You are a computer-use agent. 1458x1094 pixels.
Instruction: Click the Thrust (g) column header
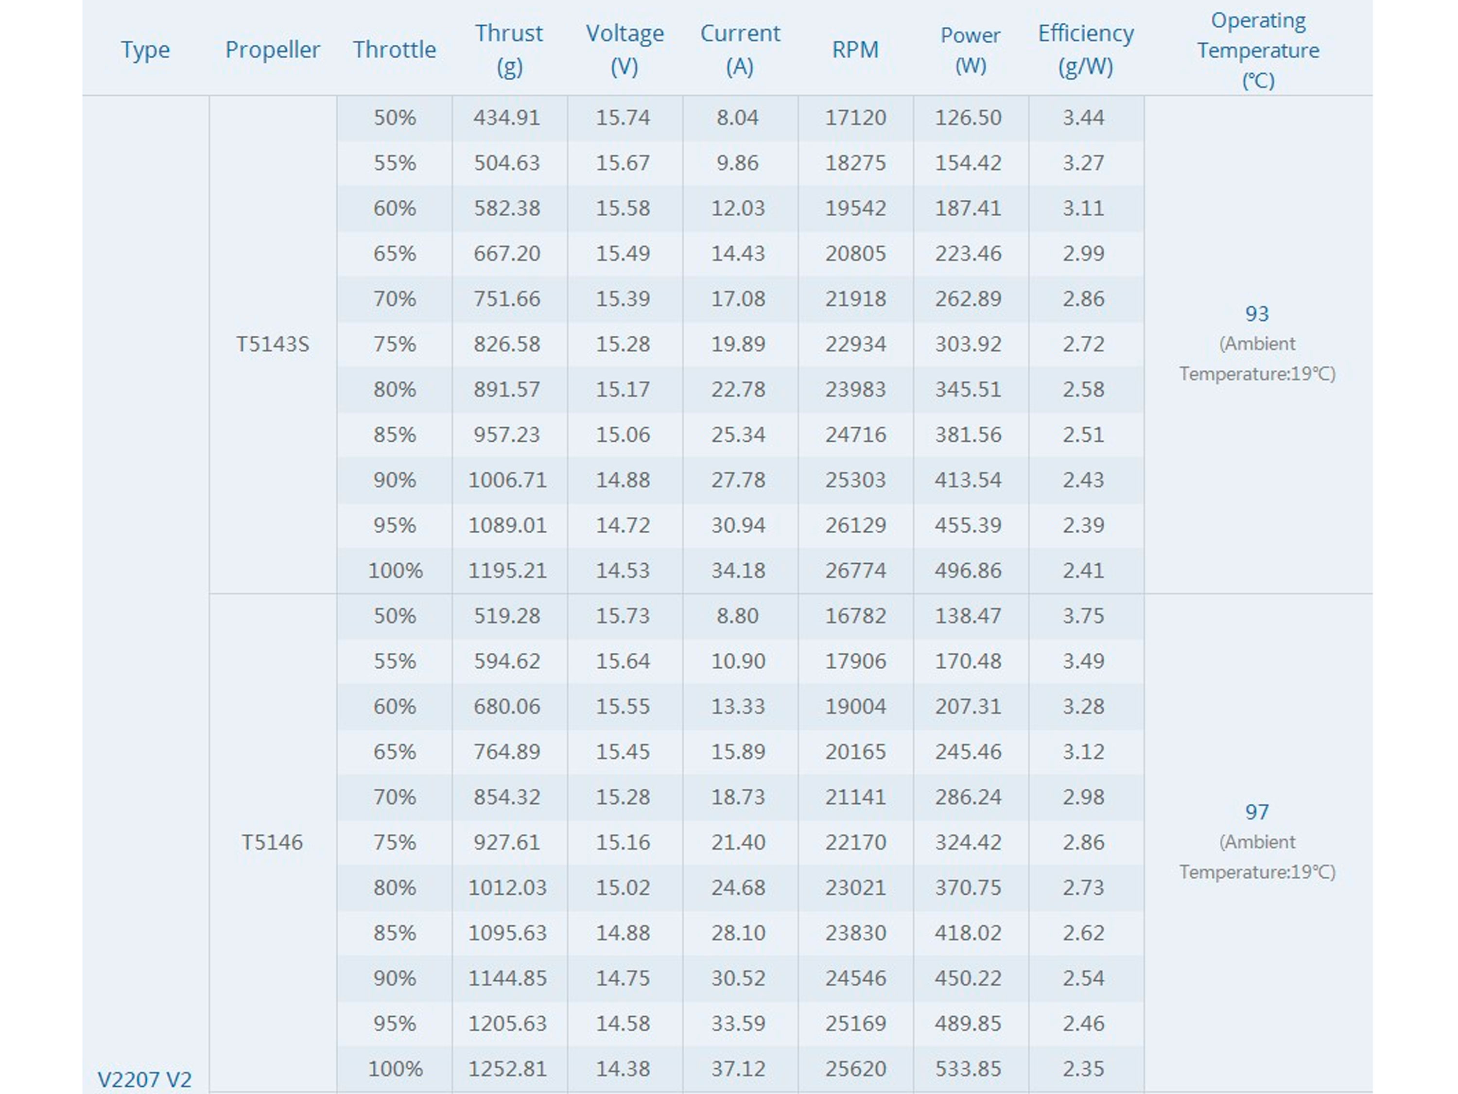[x=509, y=50]
